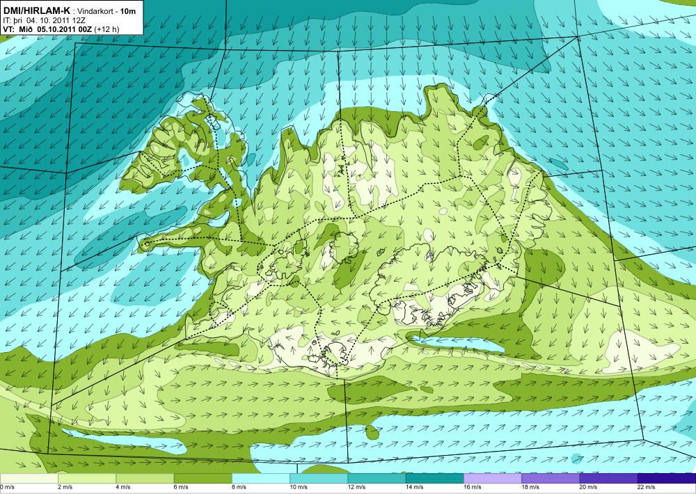This screenshot has height=494, width=696.
Task: Click the 2–4 m/s light green legend swatch
Action: [x=87, y=478]
